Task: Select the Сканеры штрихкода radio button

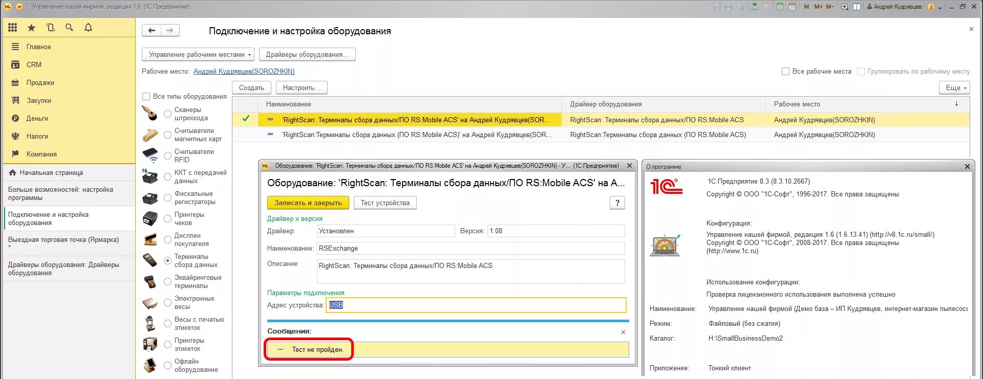Action: pyautogui.click(x=167, y=114)
